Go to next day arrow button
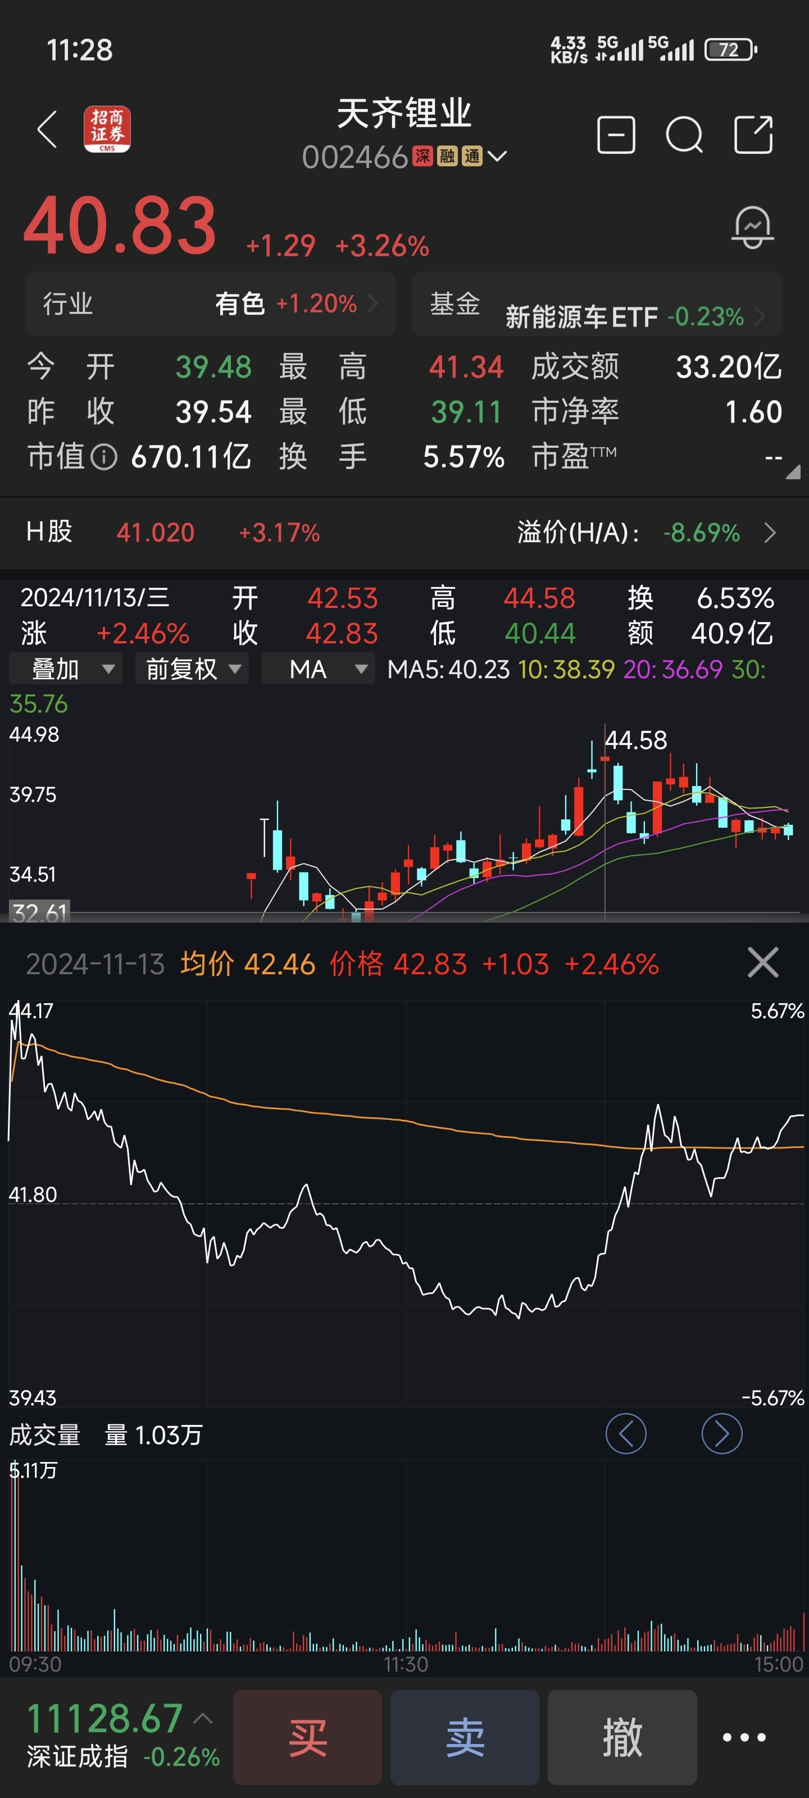Screen dimensions: 809x1798 (x=721, y=1433)
